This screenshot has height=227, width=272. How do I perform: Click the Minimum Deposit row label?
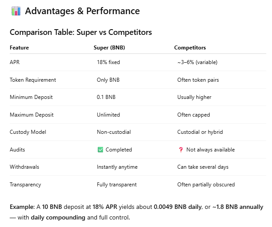coord(31,97)
